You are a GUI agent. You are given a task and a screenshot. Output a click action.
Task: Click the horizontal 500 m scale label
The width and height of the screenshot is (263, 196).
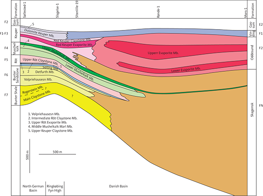pos(57,152)
